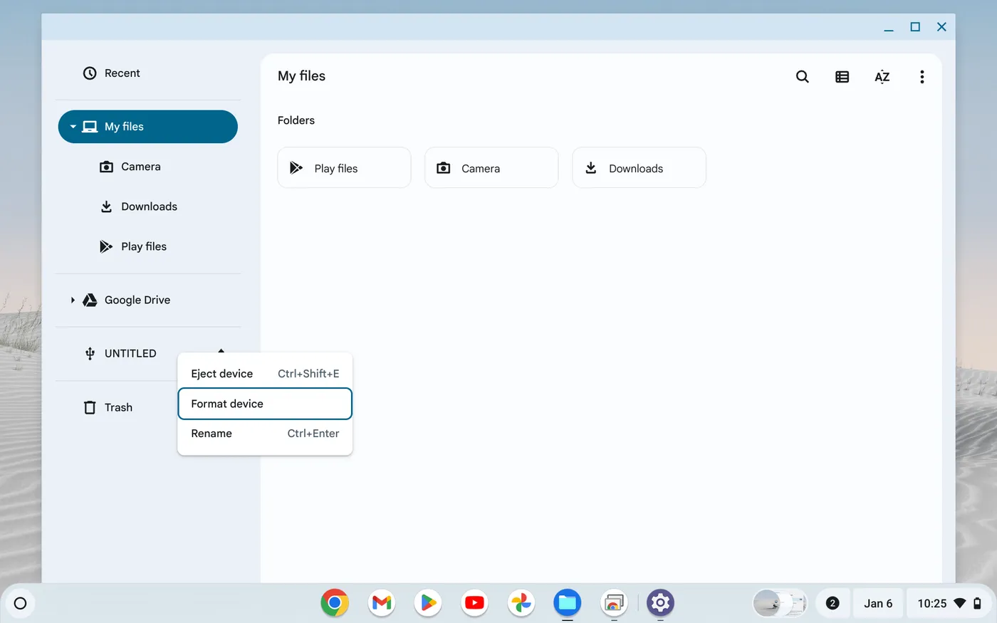Open the 10:25 status tray clock

(x=931, y=603)
